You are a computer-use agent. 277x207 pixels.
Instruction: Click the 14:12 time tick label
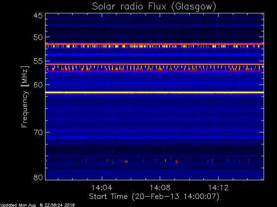(218, 188)
